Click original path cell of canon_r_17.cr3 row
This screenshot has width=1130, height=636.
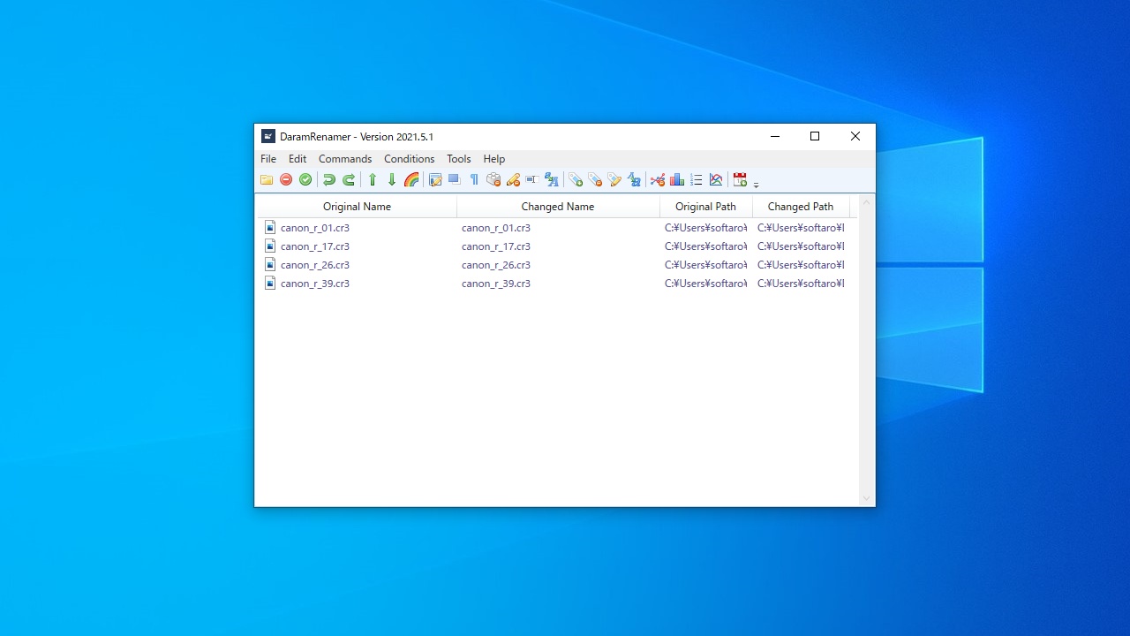click(705, 246)
